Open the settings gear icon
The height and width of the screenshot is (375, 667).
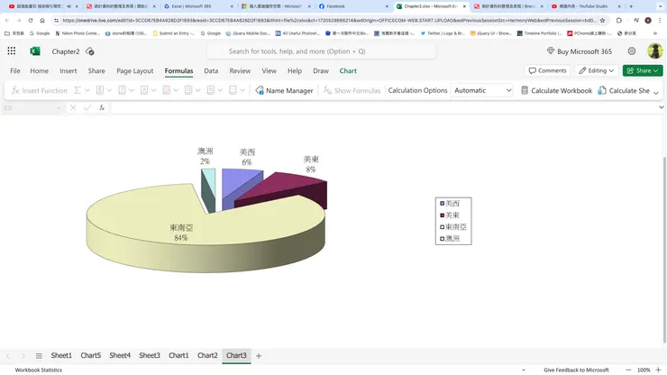632,51
